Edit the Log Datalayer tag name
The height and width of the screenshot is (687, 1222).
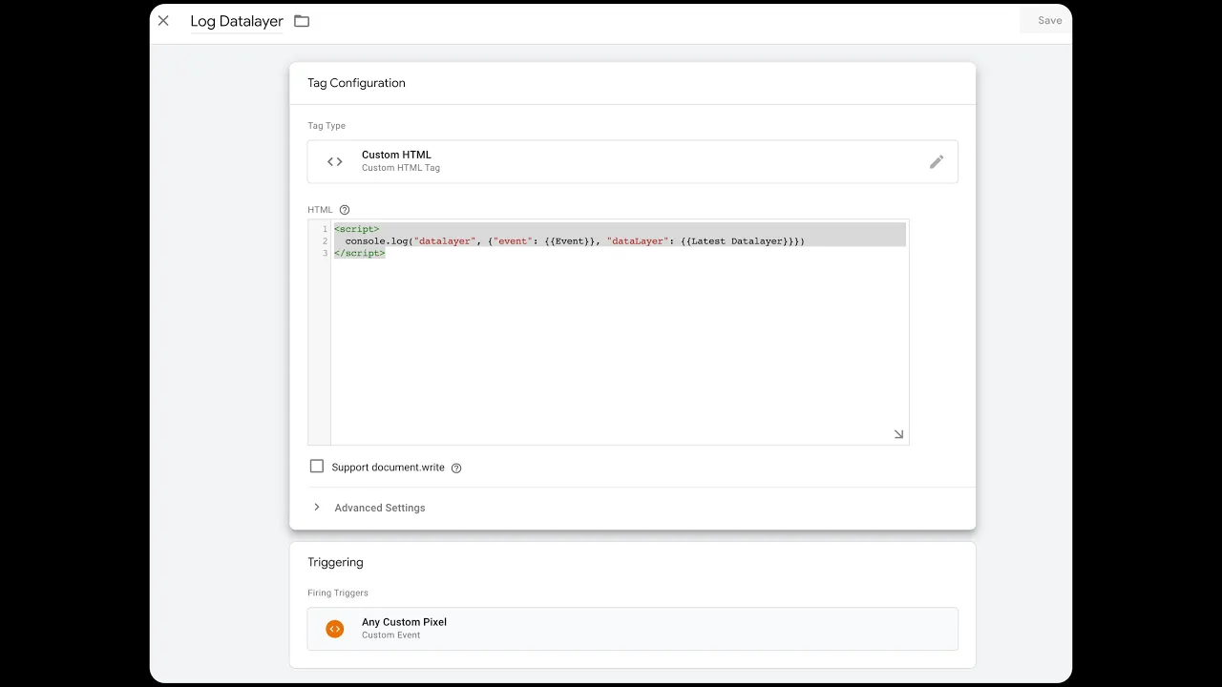[x=236, y=21]
